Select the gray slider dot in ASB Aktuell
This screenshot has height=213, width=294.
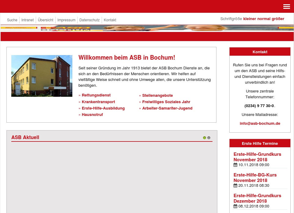coord(209,138)
